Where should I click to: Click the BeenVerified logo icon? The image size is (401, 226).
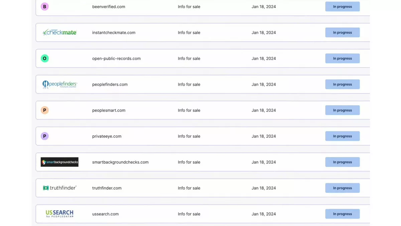click(44, 6)
